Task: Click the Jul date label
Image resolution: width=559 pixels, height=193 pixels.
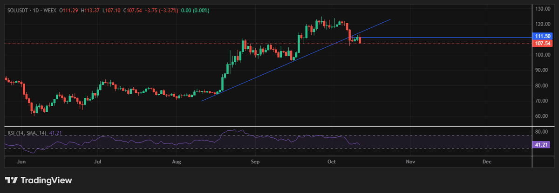Action: 97,162
